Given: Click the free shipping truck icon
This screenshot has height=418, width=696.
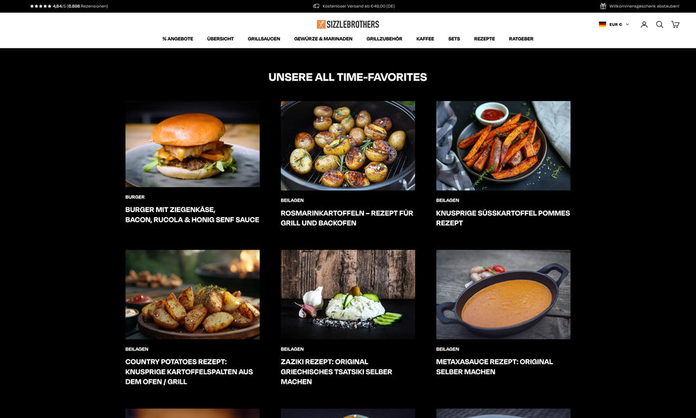Looking at the screenshot, I should pos(316,6).
